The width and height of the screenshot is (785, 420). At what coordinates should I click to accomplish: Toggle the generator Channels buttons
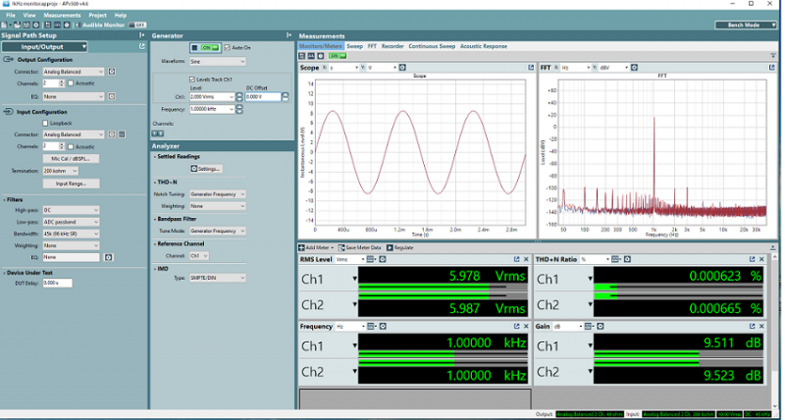pyautogui.click(x=158, y=133)
